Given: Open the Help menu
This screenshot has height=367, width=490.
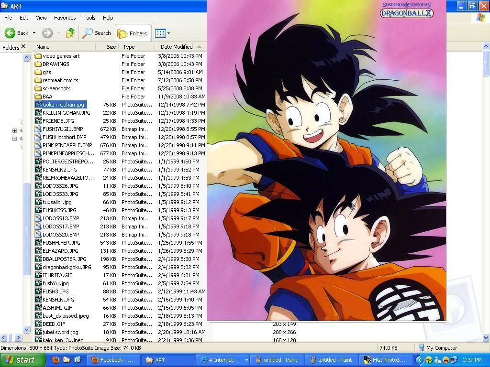Looking at the screenshot, I should point(108,18).
